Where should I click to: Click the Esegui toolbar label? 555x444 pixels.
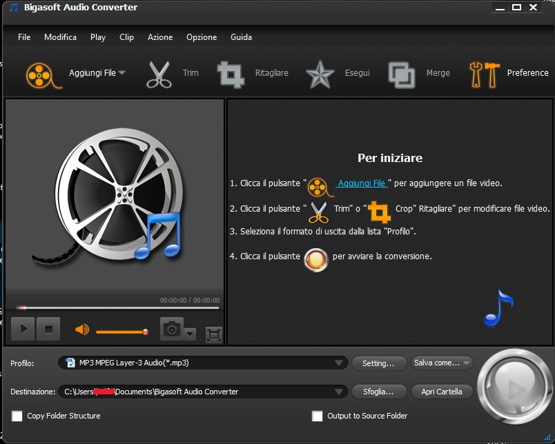click(357, 73)
